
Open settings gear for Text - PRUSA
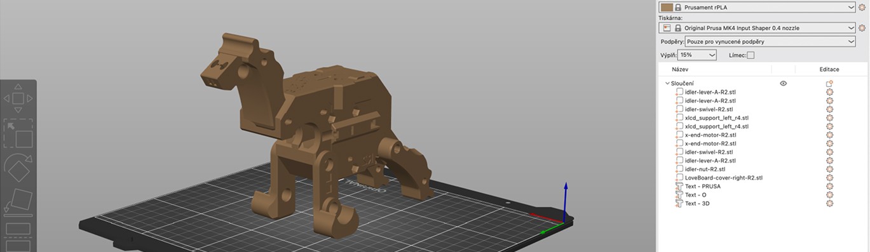(829, 187)
